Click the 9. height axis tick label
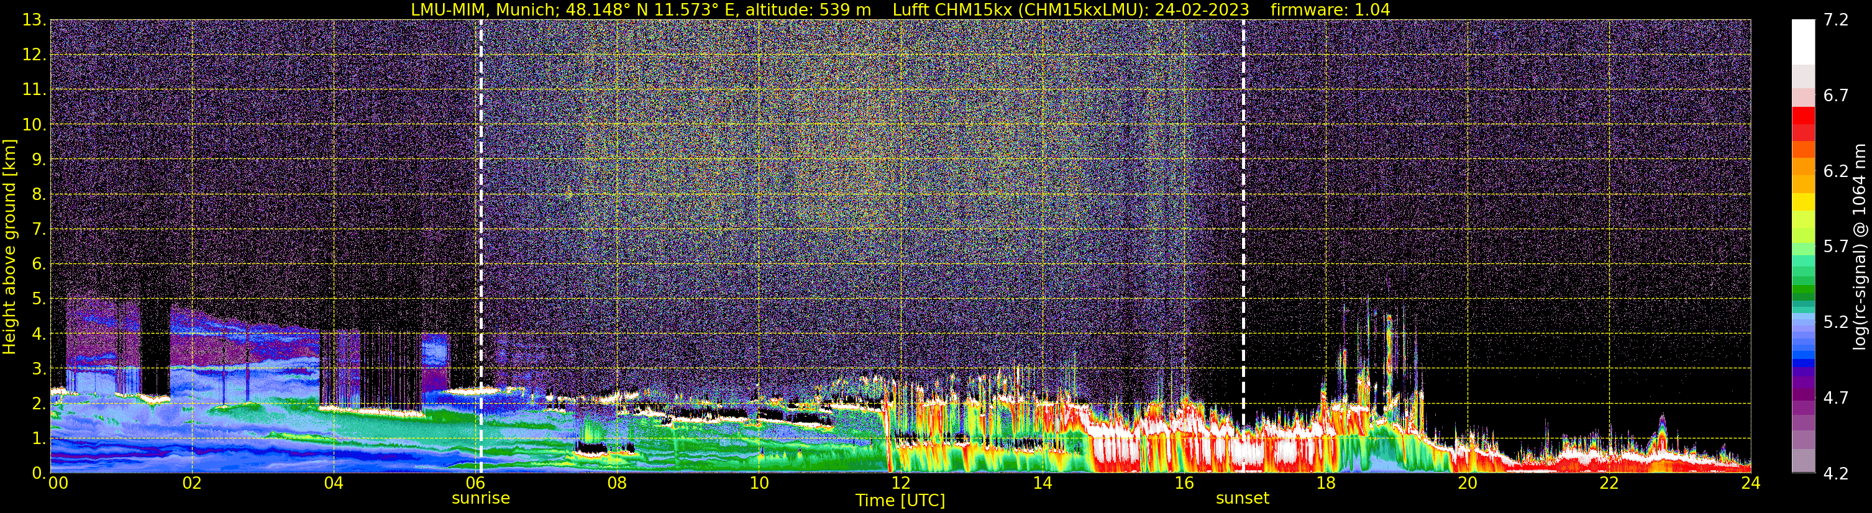 (x=39, y=160)
